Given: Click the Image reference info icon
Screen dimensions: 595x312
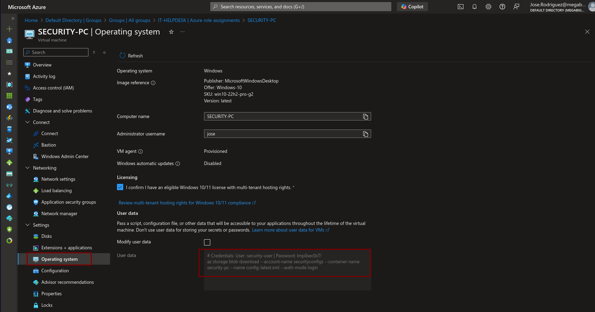Looking at the screenshot, I should [153, 83].
